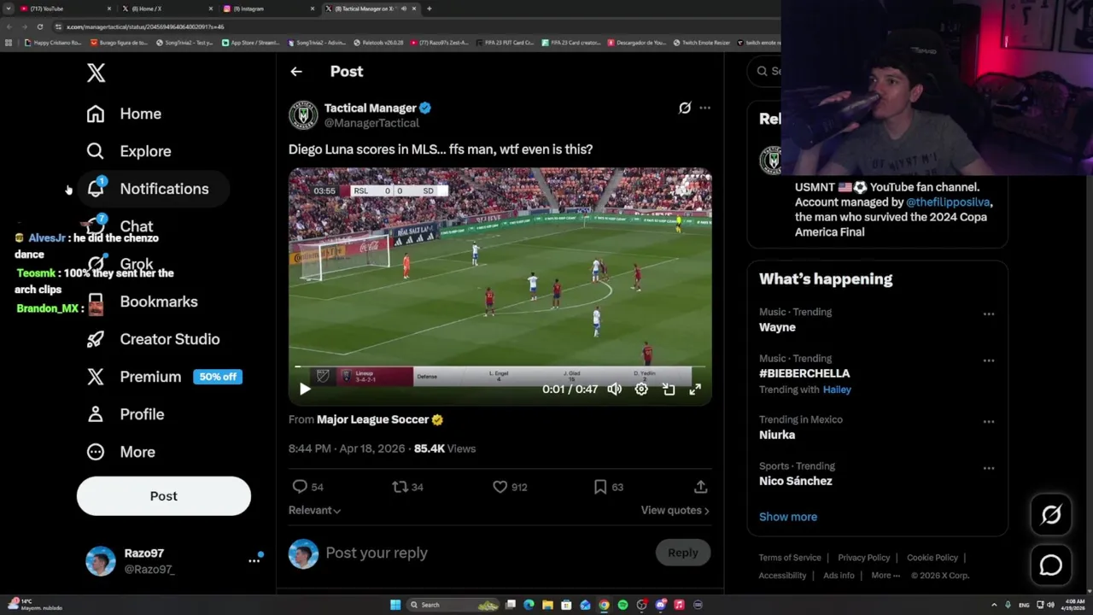Click the video progress bar
This screenshot has width=1093, height=615.
[x=500, y=367]
